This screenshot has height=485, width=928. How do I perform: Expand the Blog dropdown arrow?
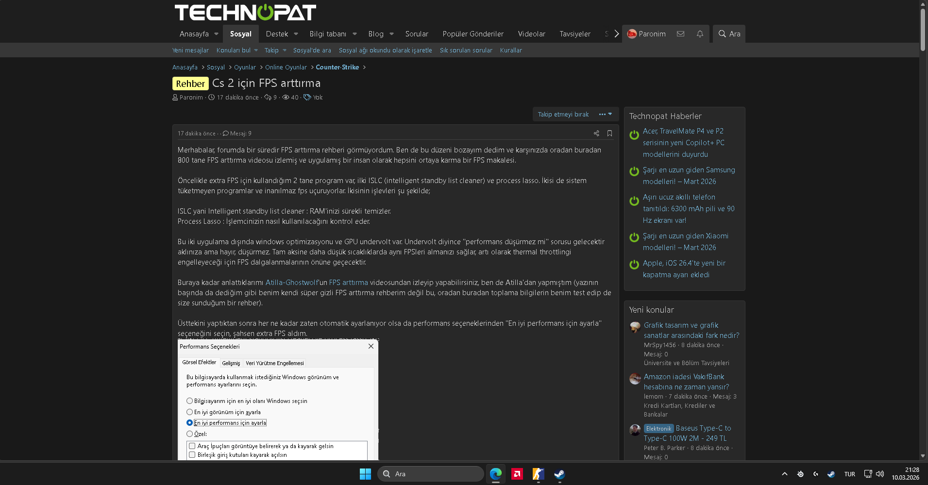point(391,34)
